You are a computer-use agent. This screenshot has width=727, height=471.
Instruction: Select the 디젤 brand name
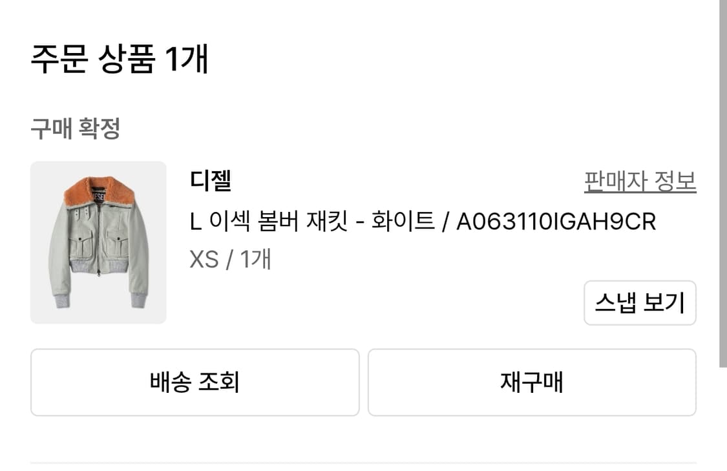tap(211, 181)
